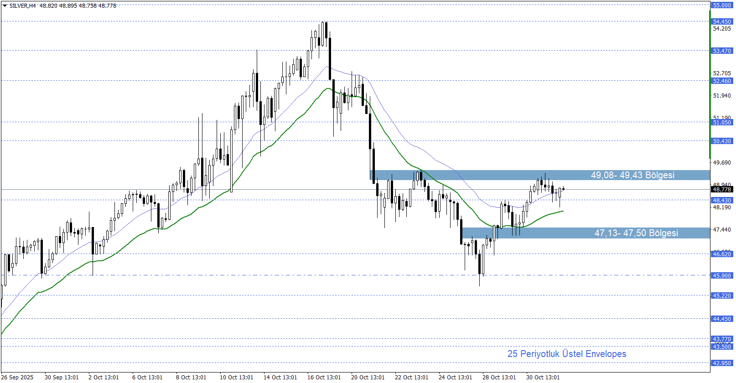Click the 42.950 price level tag
The width and height of the screenshot is (736, 383).
(x=721, y=363)
